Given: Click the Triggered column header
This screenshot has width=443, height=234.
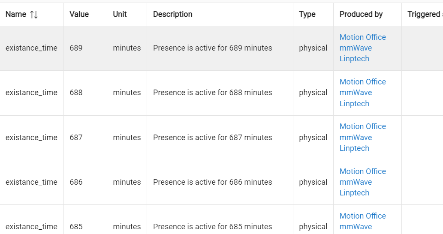Looking at the screenshot, I should [x=424, y=14].
